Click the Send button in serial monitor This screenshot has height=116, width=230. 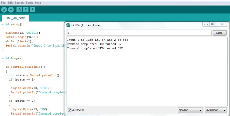point(220,33)
